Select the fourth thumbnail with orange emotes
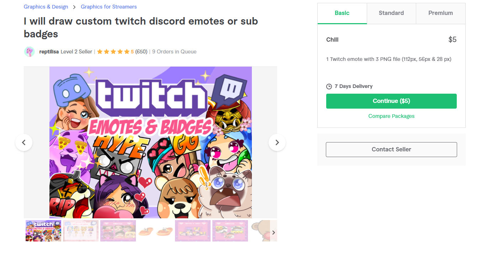Image resolution: width=487 pixels, height=255 pixels. pyautogui.click(x=155, y=231)
